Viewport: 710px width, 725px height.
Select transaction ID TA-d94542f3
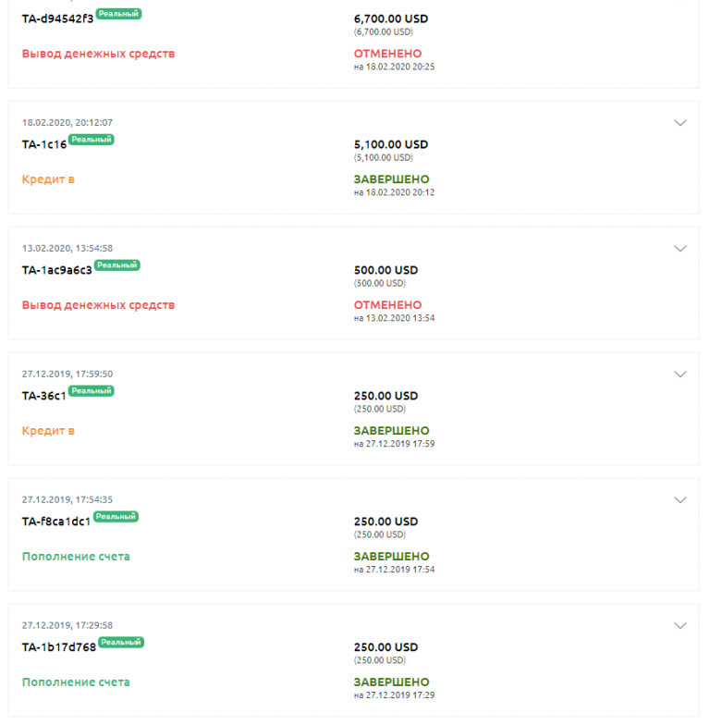pos(57,18)
